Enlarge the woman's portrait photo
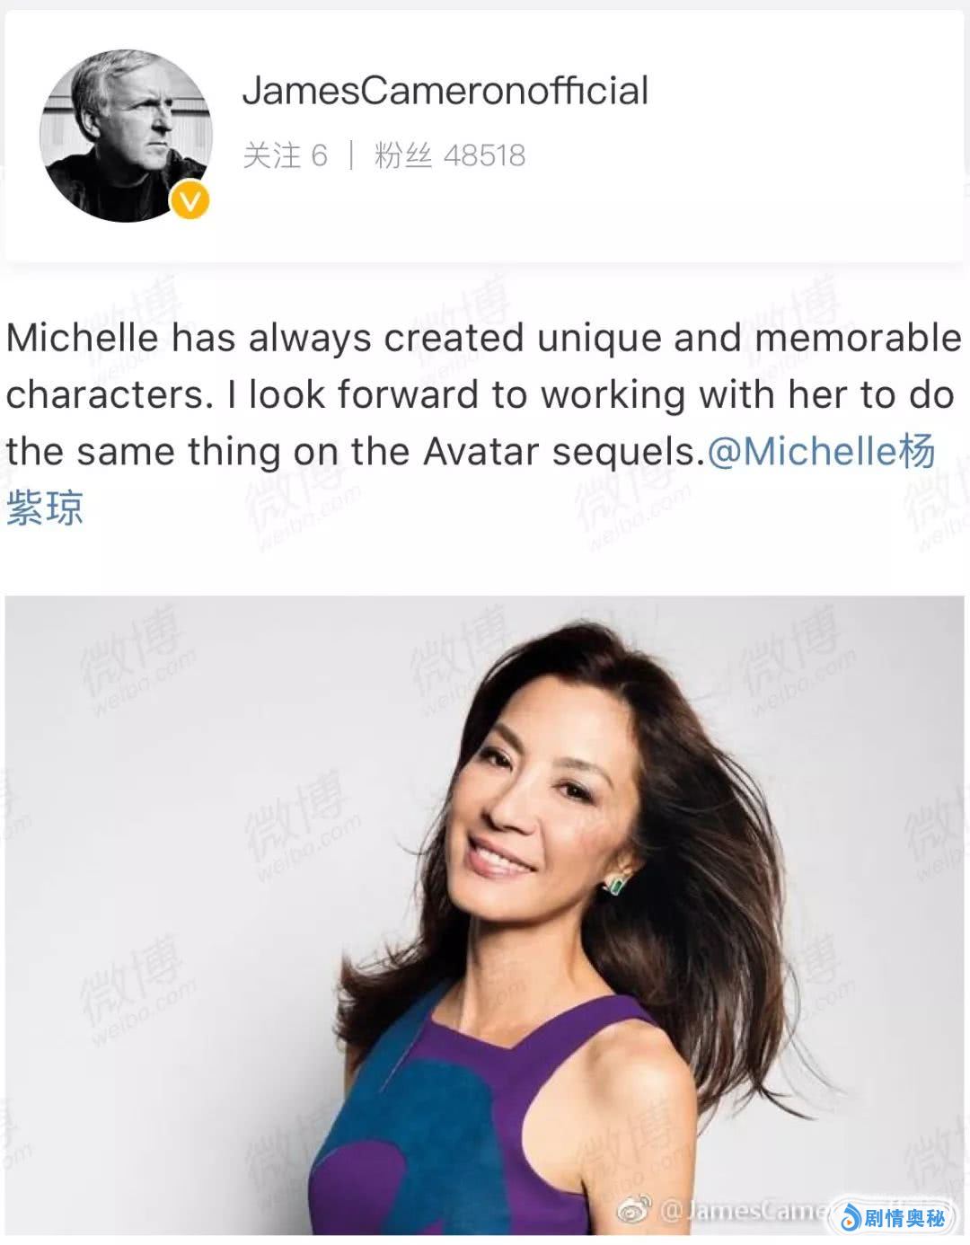This screenshot has height=1245, width=970. tap(485, 914)
